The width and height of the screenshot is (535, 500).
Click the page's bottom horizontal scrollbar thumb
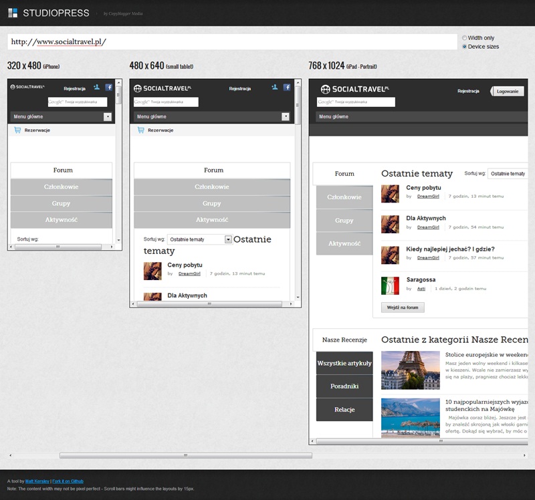185,455
